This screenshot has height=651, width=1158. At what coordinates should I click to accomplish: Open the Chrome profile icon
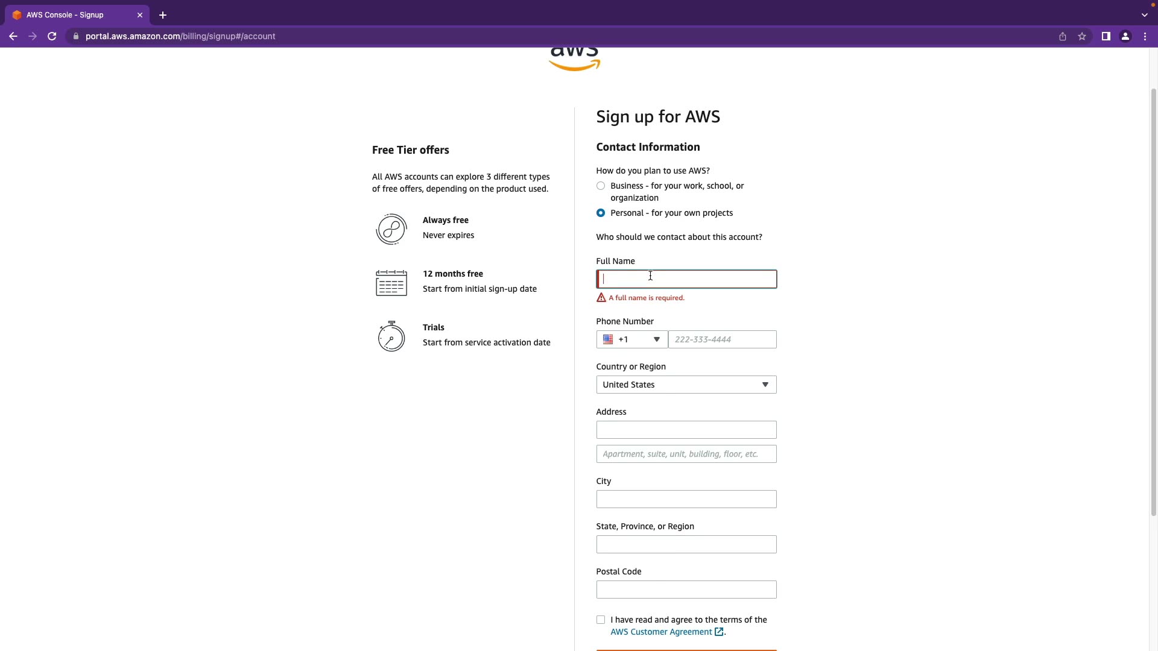[x=1125, y=36]
